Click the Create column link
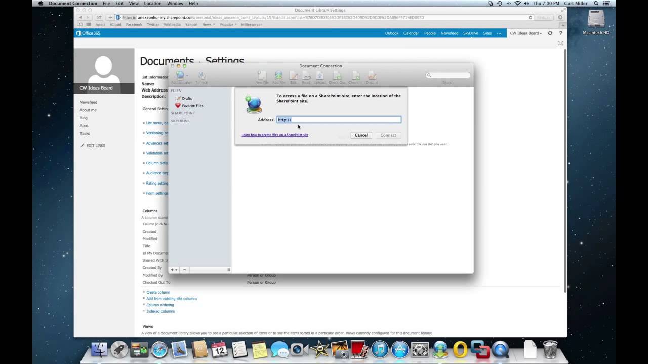The width and height of the screenshot is (648, 364). click(158, 292)
